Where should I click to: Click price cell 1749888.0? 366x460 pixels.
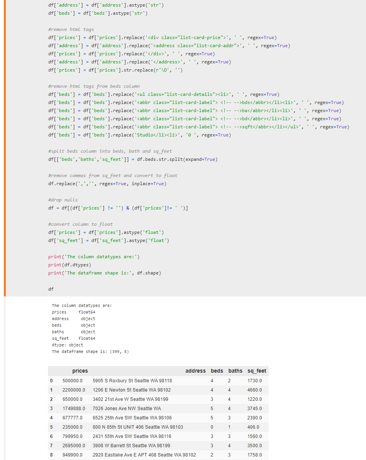(x=74, y=409)
